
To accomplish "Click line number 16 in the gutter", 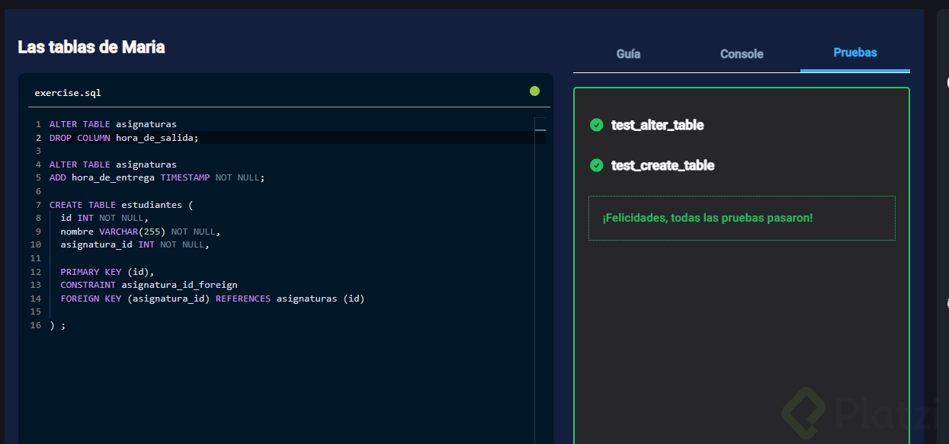I will coord(36,325).
